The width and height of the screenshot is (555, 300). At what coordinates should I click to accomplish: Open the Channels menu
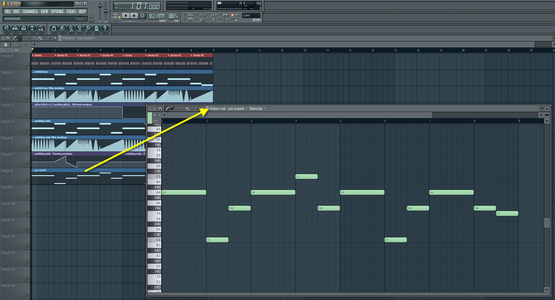pyautogui.click(x=30, y=11)
